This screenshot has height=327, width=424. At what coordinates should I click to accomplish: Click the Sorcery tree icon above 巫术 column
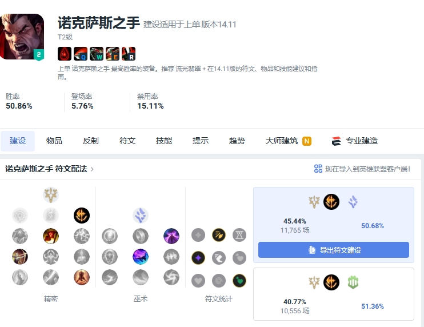click(x=141, y=216)
